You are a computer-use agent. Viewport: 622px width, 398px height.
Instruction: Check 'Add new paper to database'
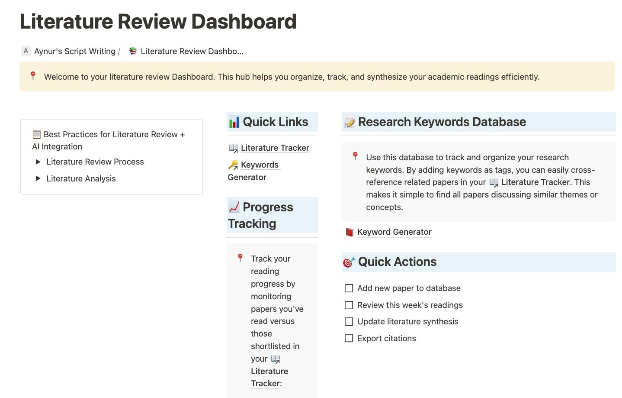(x=349, y=288)
